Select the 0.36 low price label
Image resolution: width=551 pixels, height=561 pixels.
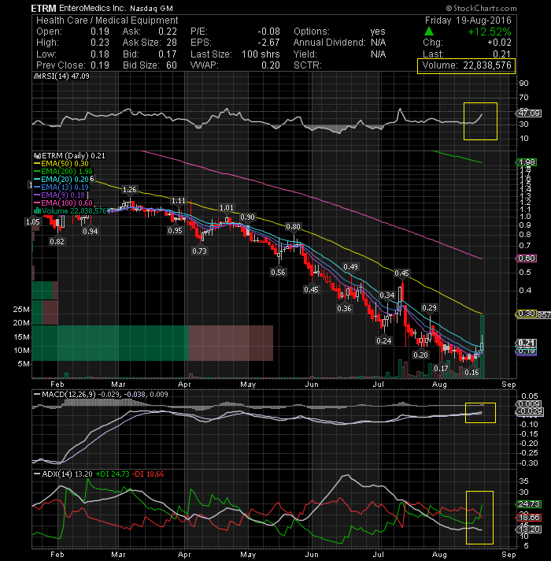[344, 309]
